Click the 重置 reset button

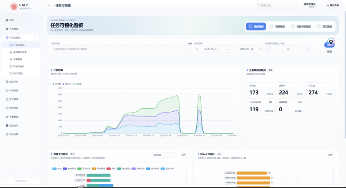[329, 51]
